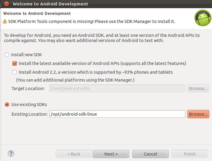Click the green Android robot logo
The width and height of the screenshot is (212, 161).
(203, 18)
